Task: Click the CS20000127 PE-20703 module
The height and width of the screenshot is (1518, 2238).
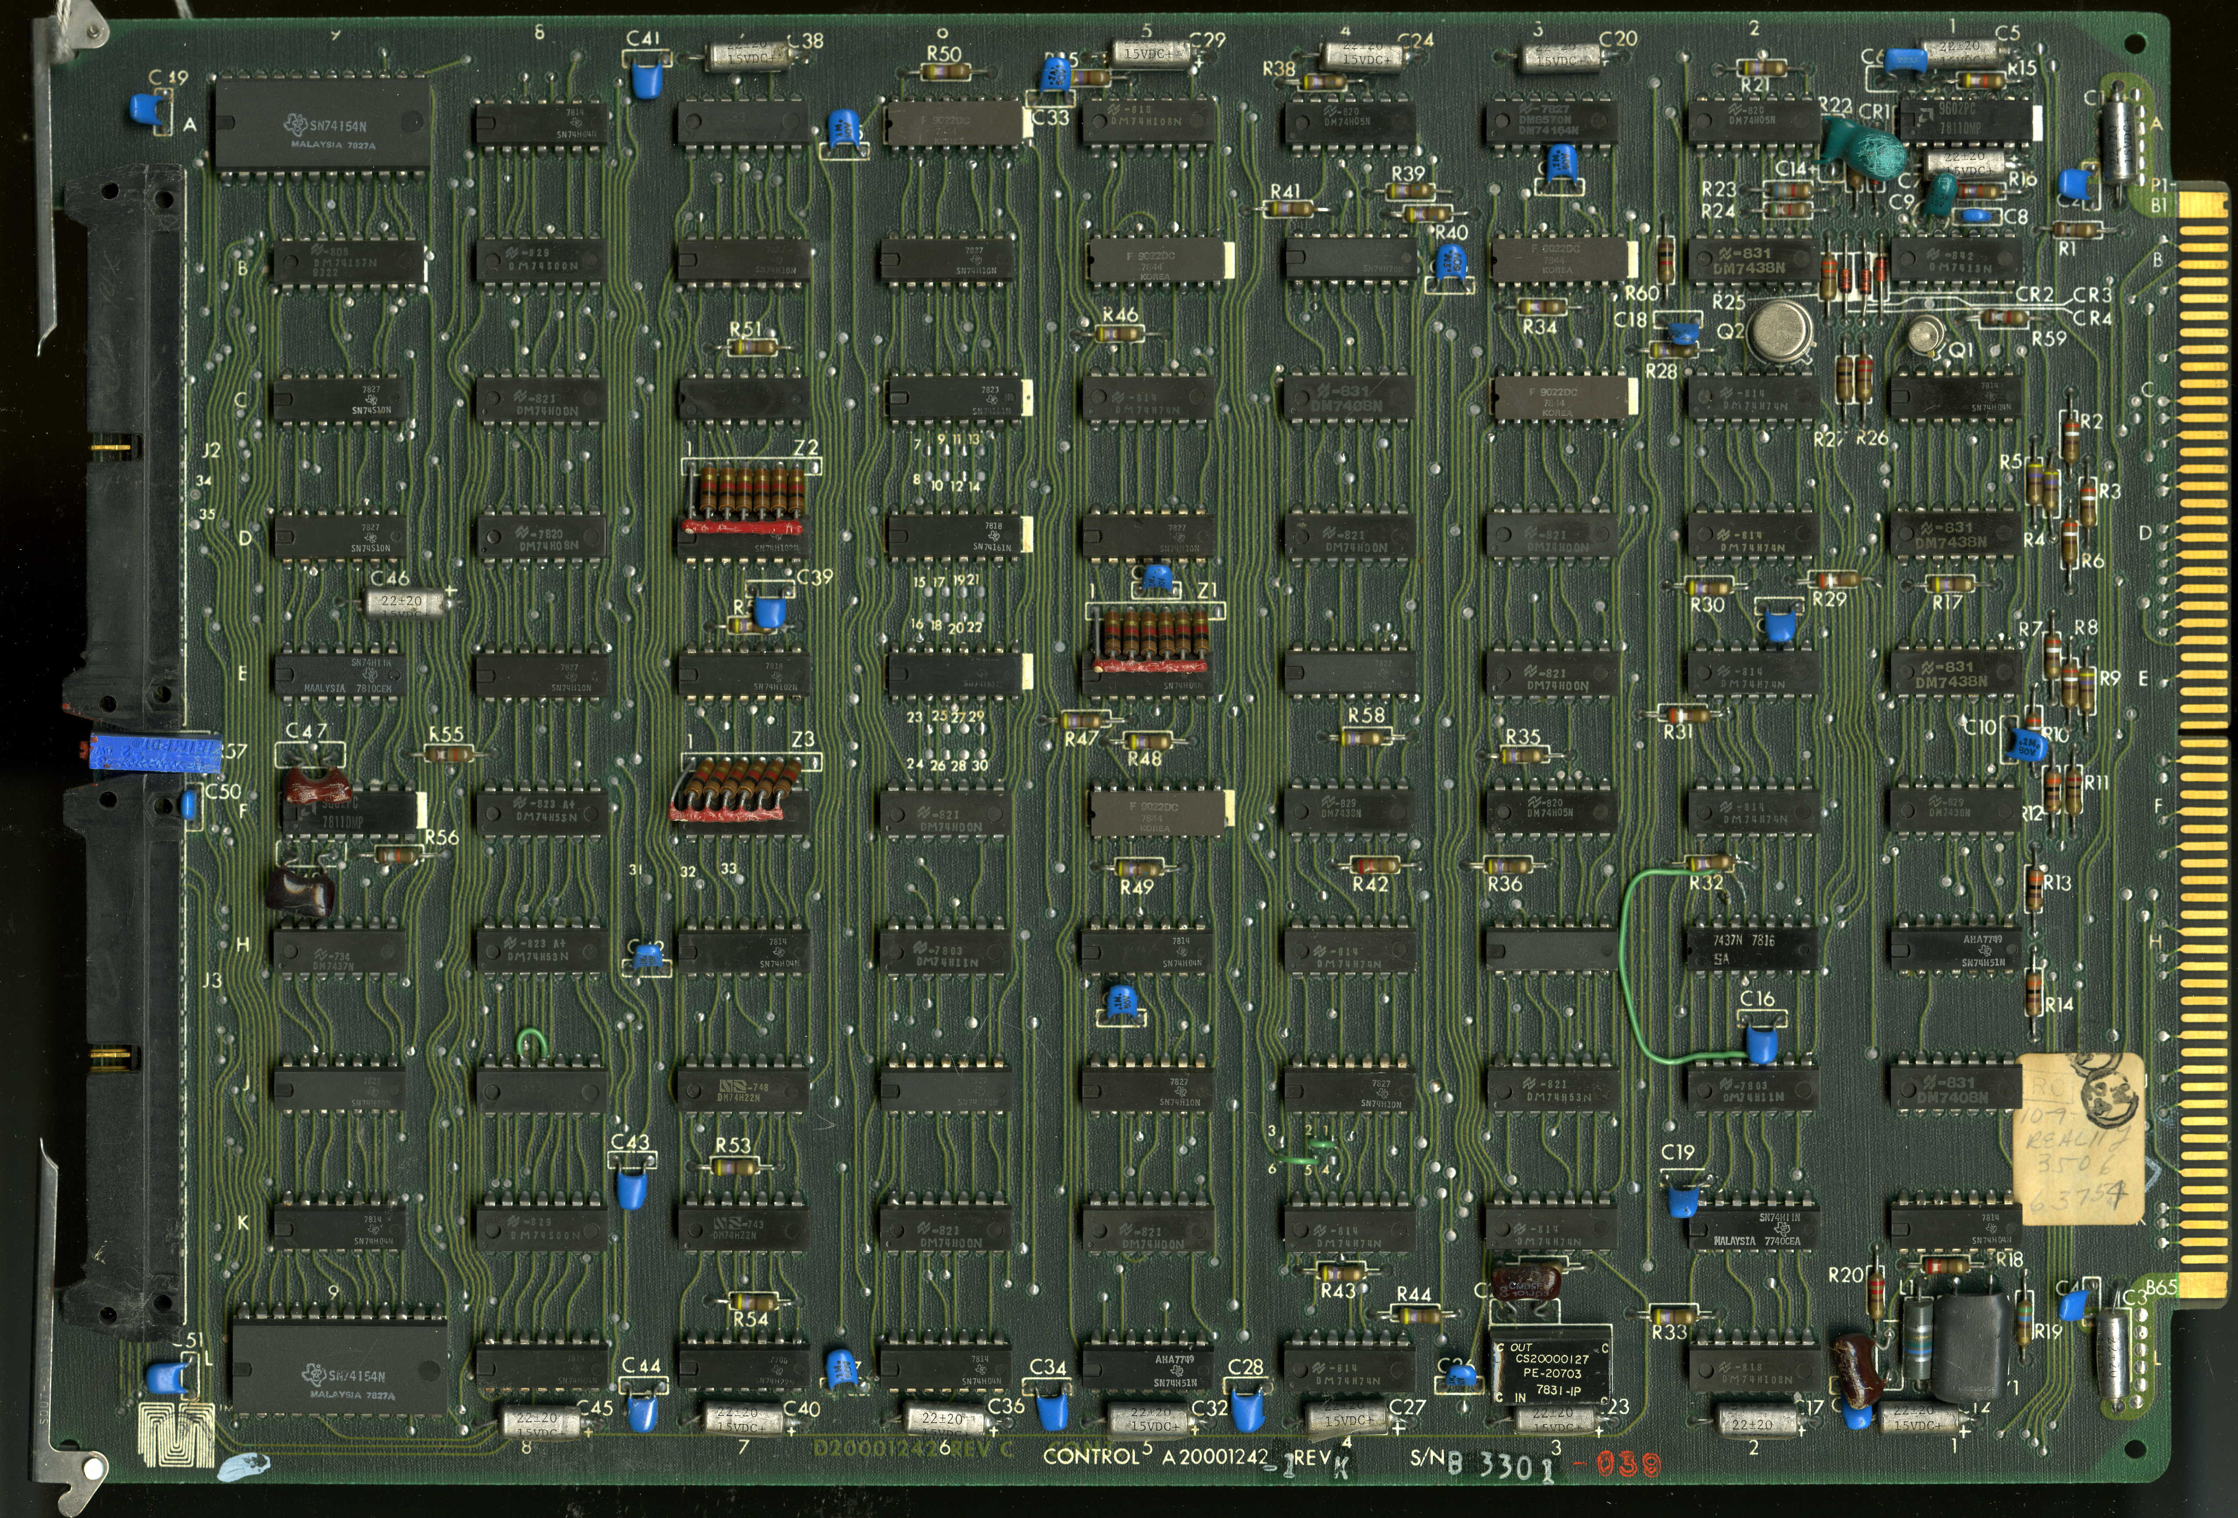Action: pyautogui.click(x=1551, y=1368)
